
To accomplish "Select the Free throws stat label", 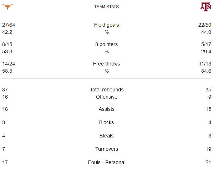I will (106, 64).
